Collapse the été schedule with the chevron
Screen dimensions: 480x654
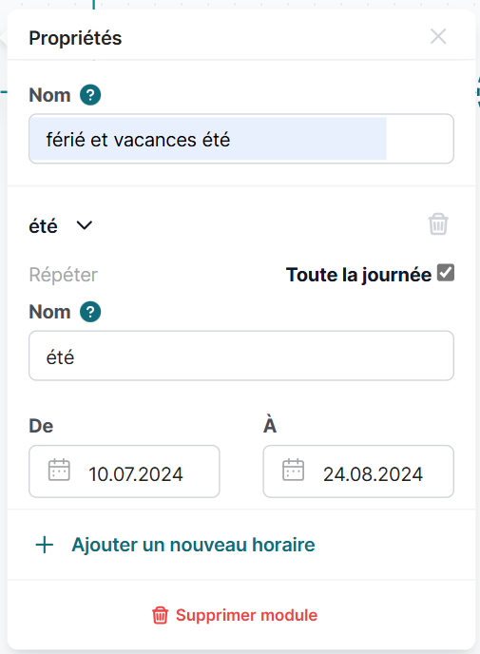[85, 225]
